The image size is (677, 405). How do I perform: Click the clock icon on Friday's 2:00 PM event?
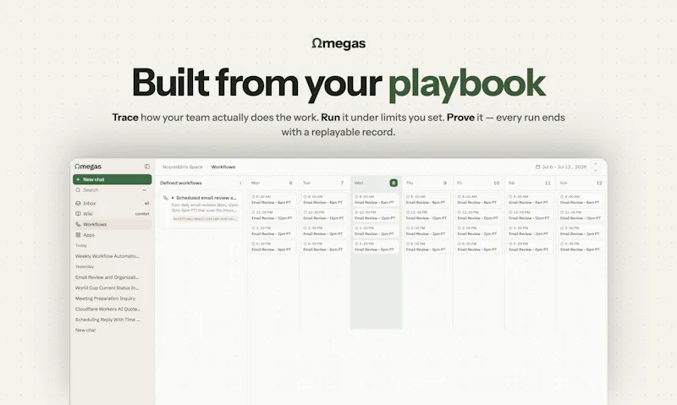(460, 228)
